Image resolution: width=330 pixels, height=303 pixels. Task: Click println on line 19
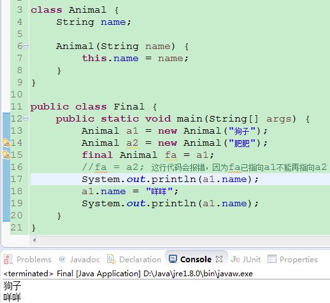174,204
